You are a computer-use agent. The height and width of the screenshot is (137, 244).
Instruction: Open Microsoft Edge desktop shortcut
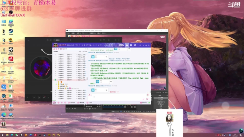[4, 116]
